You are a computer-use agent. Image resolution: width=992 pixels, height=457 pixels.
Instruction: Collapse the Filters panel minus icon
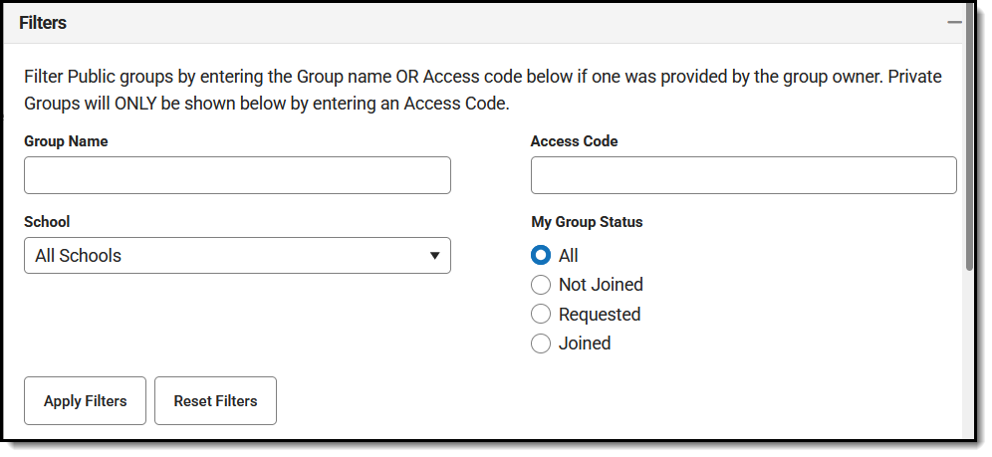[954, 22]
